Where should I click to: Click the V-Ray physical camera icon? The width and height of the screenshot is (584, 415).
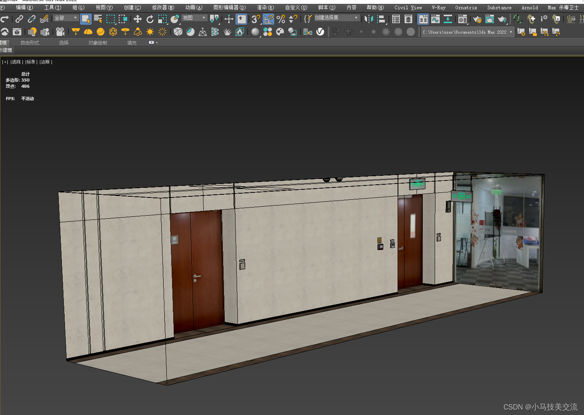[x=60, y=32]
